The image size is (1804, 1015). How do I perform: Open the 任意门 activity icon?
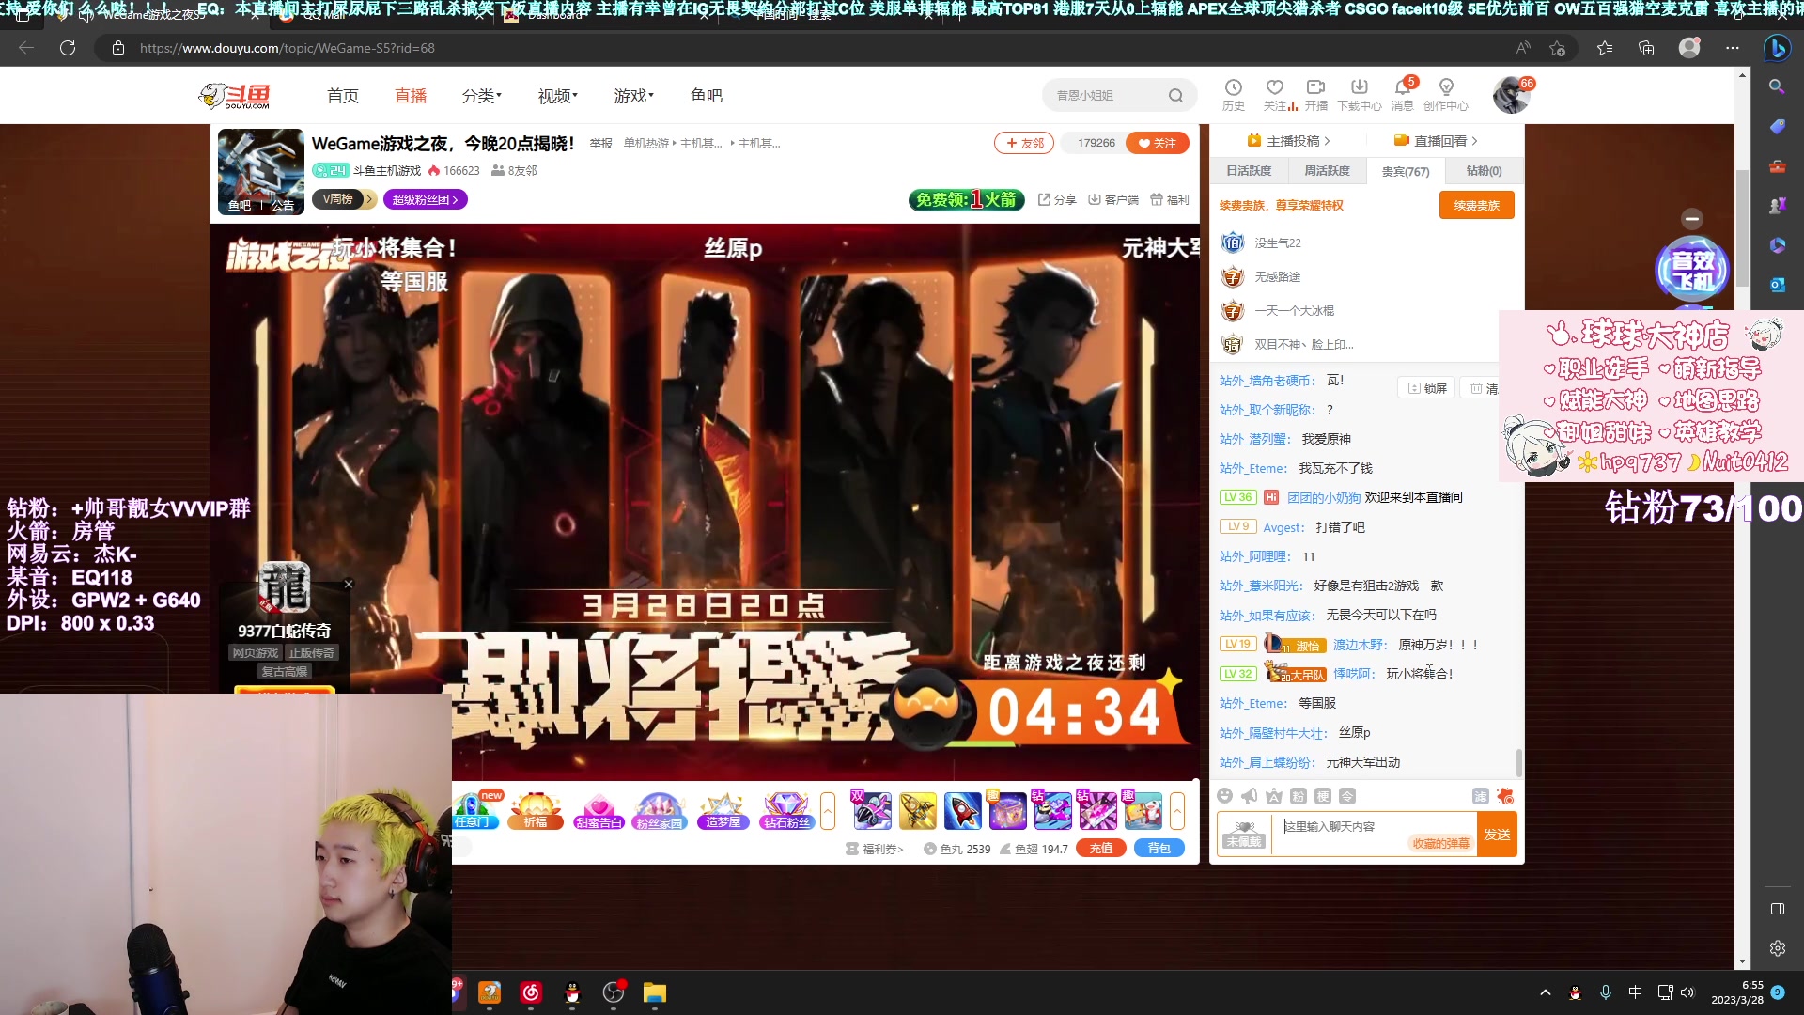pyautogui.click(x=477, y=810)
